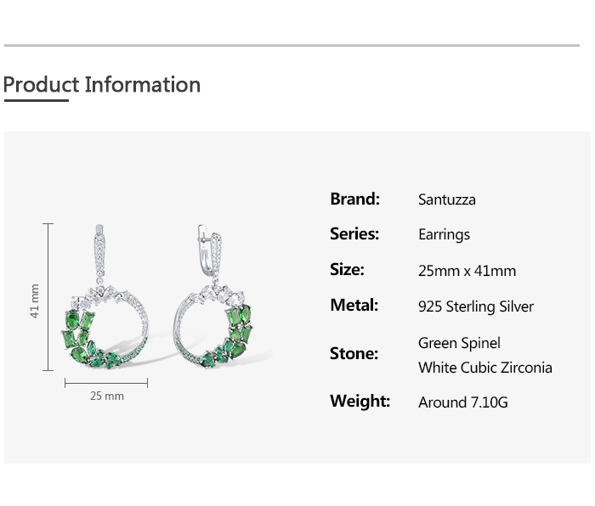Click the Brand: label
This screenshot has height=506, width=595.
354,200
